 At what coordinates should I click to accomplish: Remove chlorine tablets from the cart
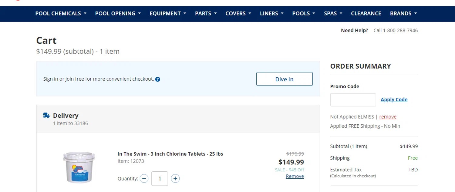coord(295,176)
